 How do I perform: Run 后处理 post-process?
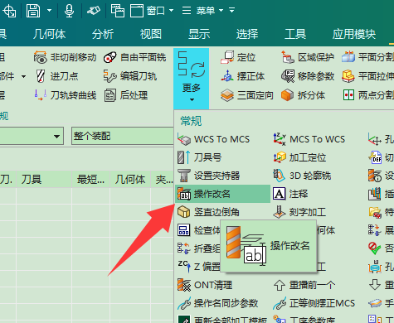(126, 95)
